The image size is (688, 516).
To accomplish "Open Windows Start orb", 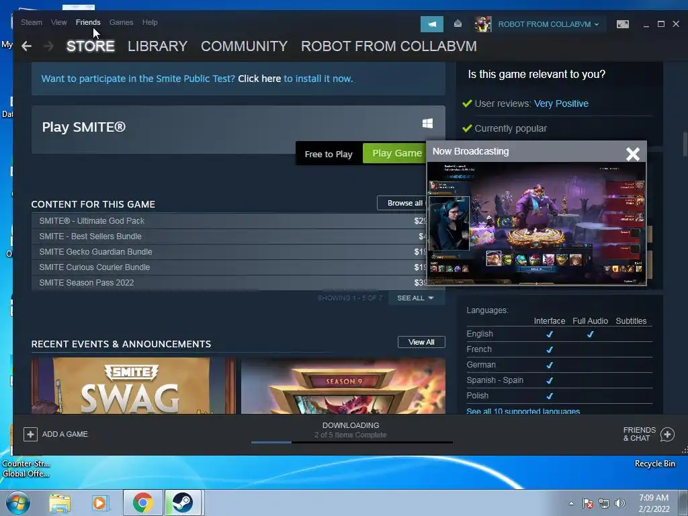I will click(x=18, y=503).
